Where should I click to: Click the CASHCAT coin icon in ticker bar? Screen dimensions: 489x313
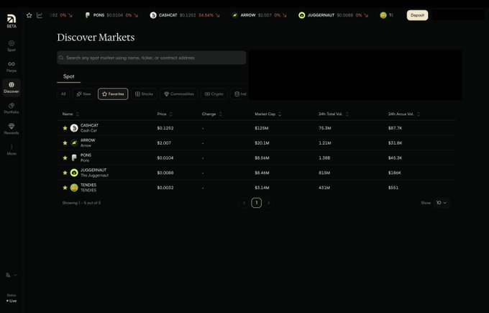click(x=153, y=15)
